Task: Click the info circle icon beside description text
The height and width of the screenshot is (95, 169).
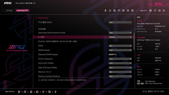Action: tap(39, 80)
